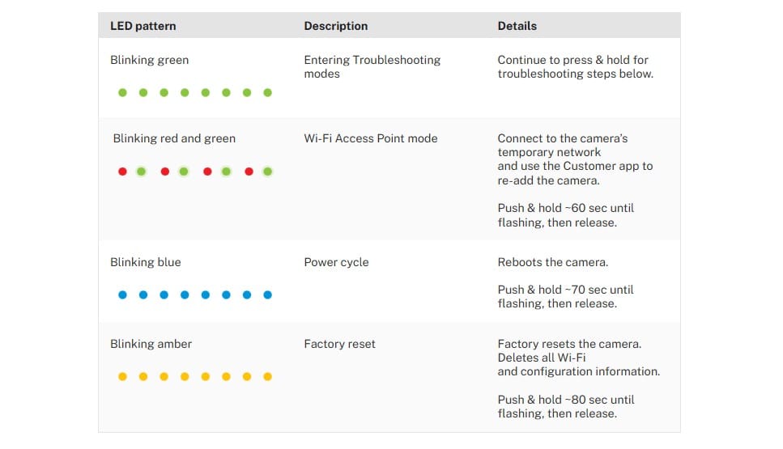Click the first green LED dot
Screen dimensions: 783x449
click(x=122, y=93)
